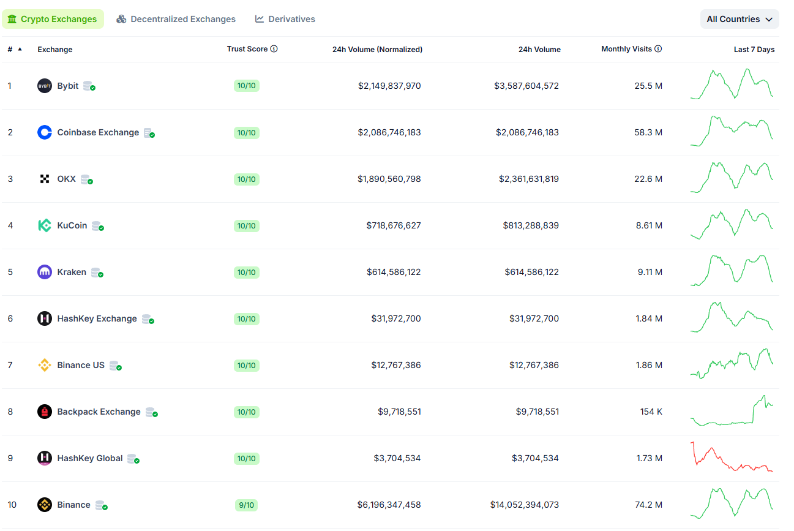The image size is (794, 531).
Task: Click the Monthly Visits info icon
Action: tap(658, 49)
